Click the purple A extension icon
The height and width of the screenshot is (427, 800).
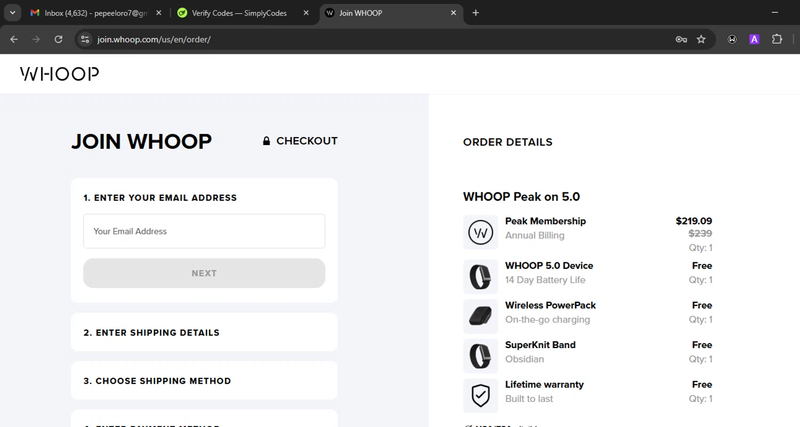click(x=754, y=39)
